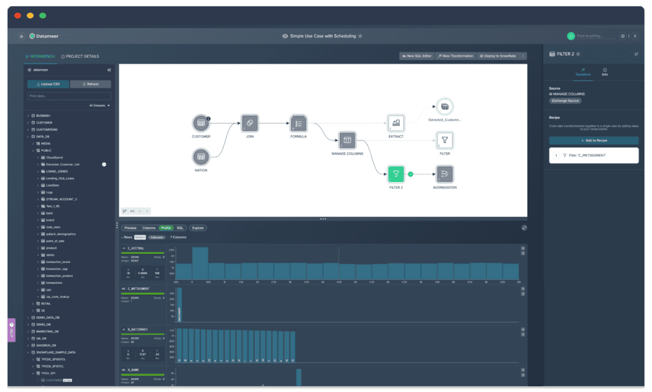
Task: Expand the CUSTOMER database
Action: [x=28, y=123]
